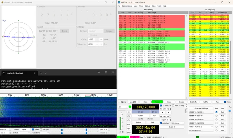Shift frequency down with the down arrow

169,113
